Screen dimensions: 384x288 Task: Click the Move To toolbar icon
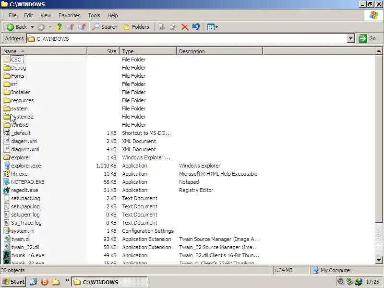[x=162, y=27]
